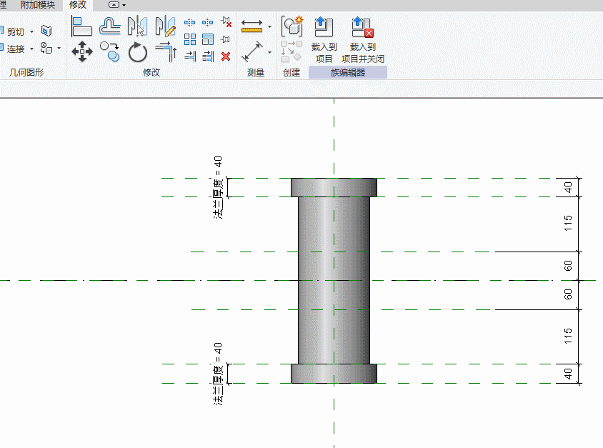603x448 pixels.
Task: Click the Create Similar icon
Action: (291, 26)
